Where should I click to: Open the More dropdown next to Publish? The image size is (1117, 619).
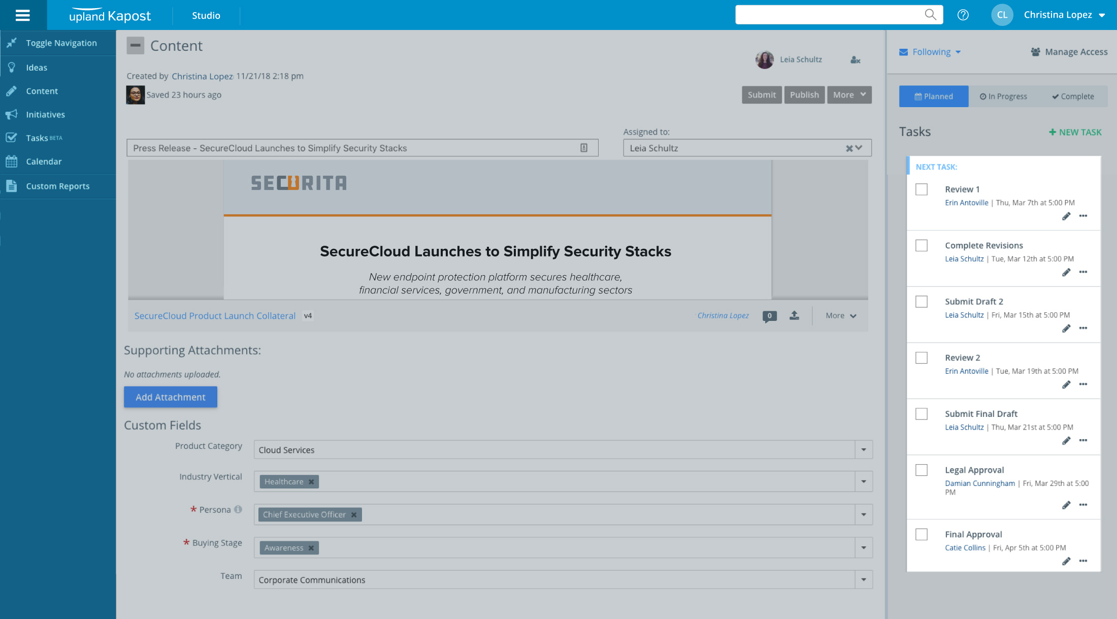click(849, 95)
